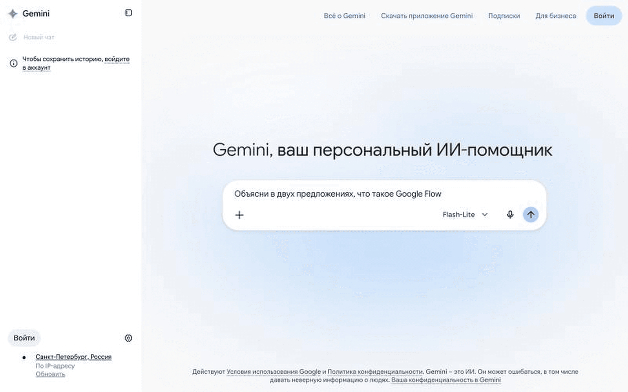Click the 'По IP-адресу' text
This screenshot has width=628, height=392.
55,366
